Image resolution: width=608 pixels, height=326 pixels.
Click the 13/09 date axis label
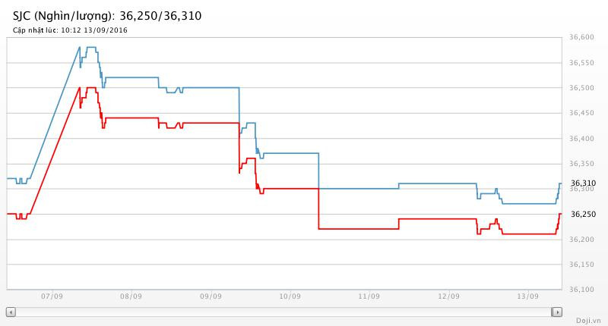[527, 296]
